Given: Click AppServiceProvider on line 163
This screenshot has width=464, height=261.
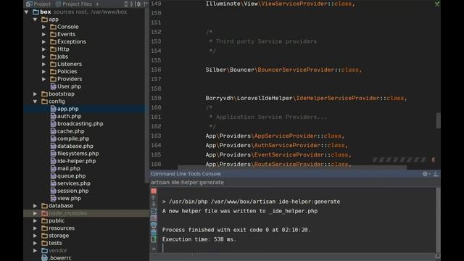Looking at the screenshot, I should (x=286, y=136).
